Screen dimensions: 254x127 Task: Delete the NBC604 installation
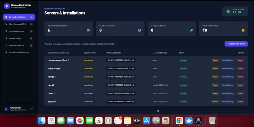point(240,77)
